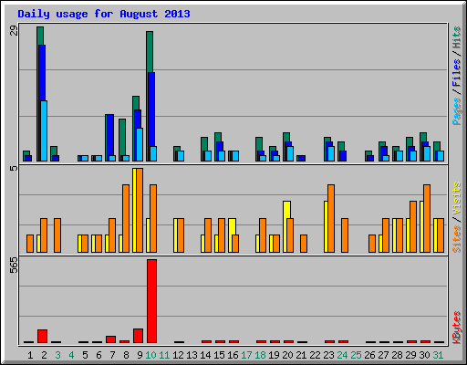Click day label '28' on the x-axis
The width and height of the screenshot is (467, 365).
click(x=397, y=355)
